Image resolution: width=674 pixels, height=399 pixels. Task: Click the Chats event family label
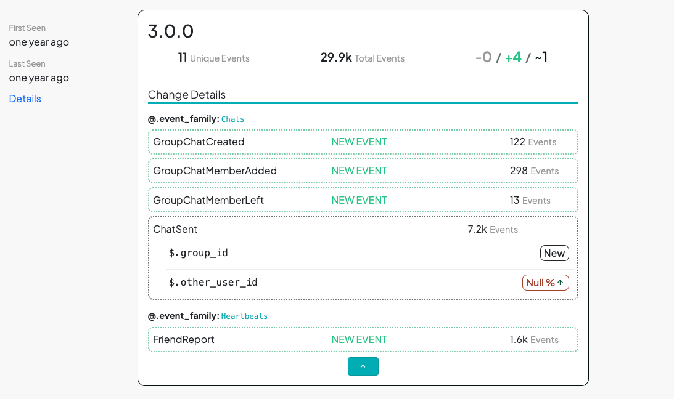pyautogui.click(x=232, y=119)
